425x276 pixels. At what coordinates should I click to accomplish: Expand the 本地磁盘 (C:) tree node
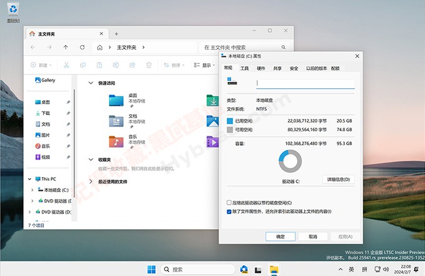click(33, 190)
